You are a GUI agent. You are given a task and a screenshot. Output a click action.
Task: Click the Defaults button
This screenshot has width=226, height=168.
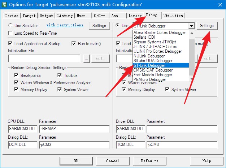[150, 161]
